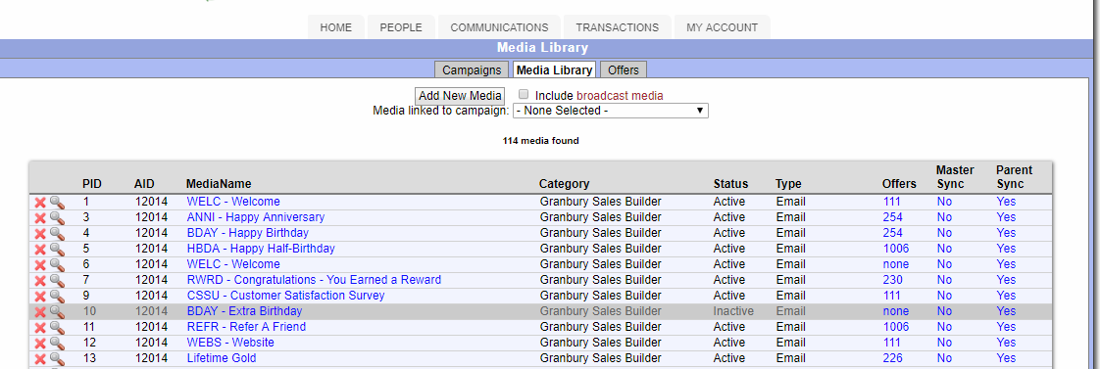Viewport: 1100px width, 369px height.
Task: Go to the Campaigns tab
Action: tap(472, 70)
